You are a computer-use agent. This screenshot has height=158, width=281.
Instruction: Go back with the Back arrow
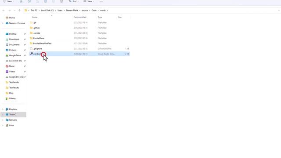[x=4, y=11]
